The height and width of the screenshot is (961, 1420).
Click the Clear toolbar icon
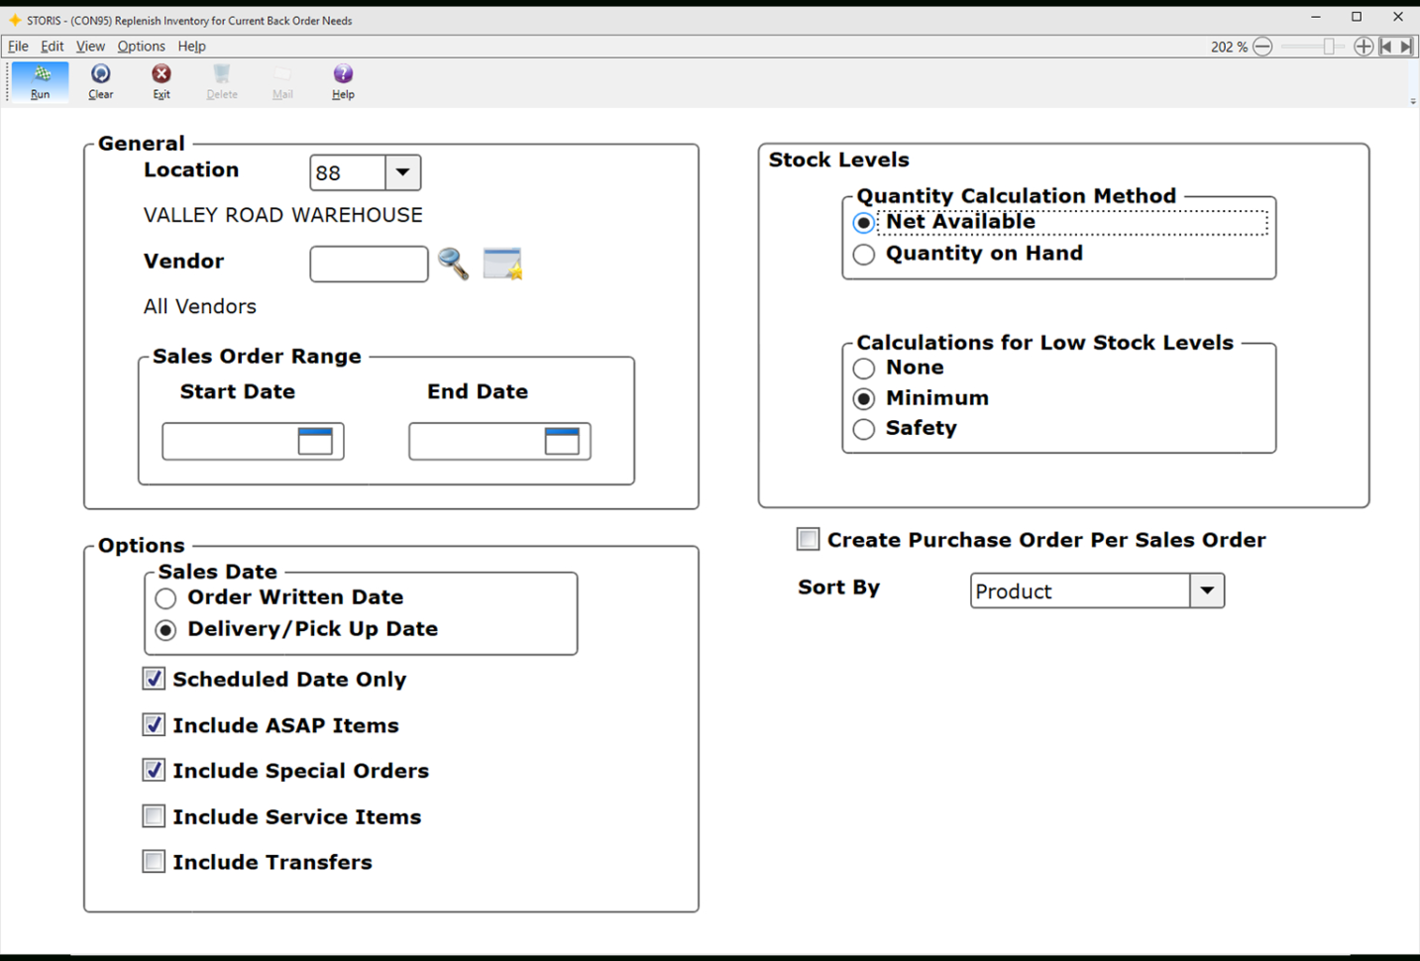[100, 81]
